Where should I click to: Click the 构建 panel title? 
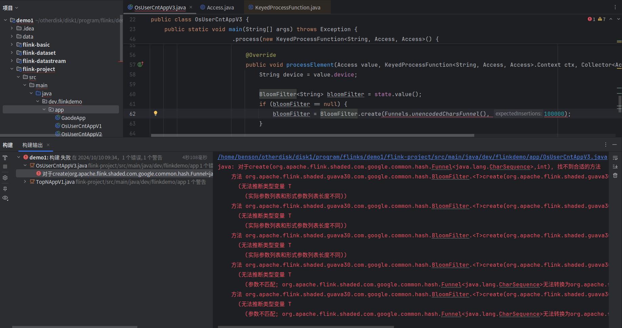click(x=8, y=145)
